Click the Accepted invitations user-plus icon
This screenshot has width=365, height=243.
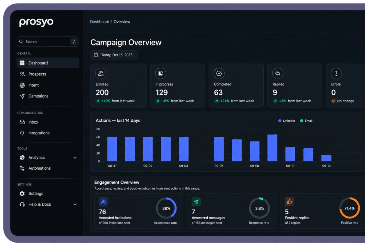(x=103, y=202)
